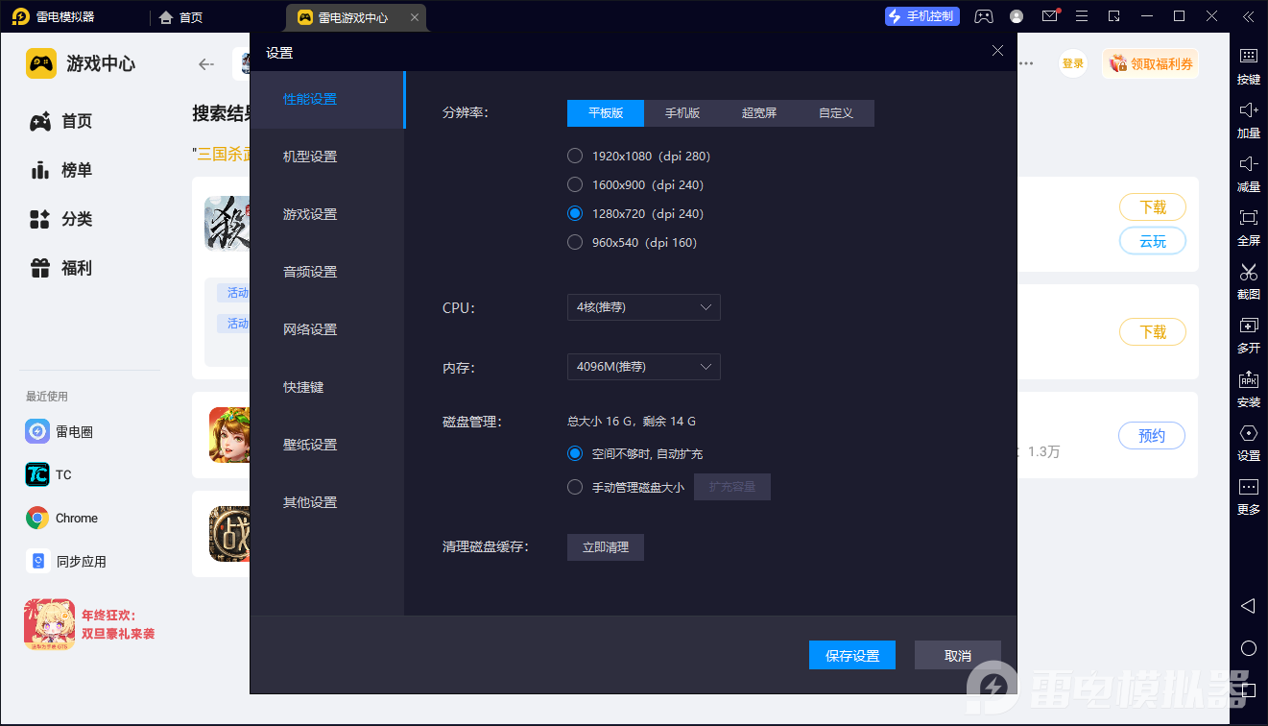Open the 手机版 resolution tab
The width and height of the screenshot is (1268, 726).
682,113
